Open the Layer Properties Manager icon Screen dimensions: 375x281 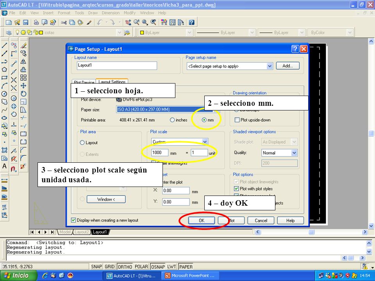point(9,32)
